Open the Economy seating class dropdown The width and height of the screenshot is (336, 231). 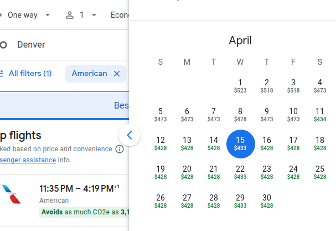[119, 15]
